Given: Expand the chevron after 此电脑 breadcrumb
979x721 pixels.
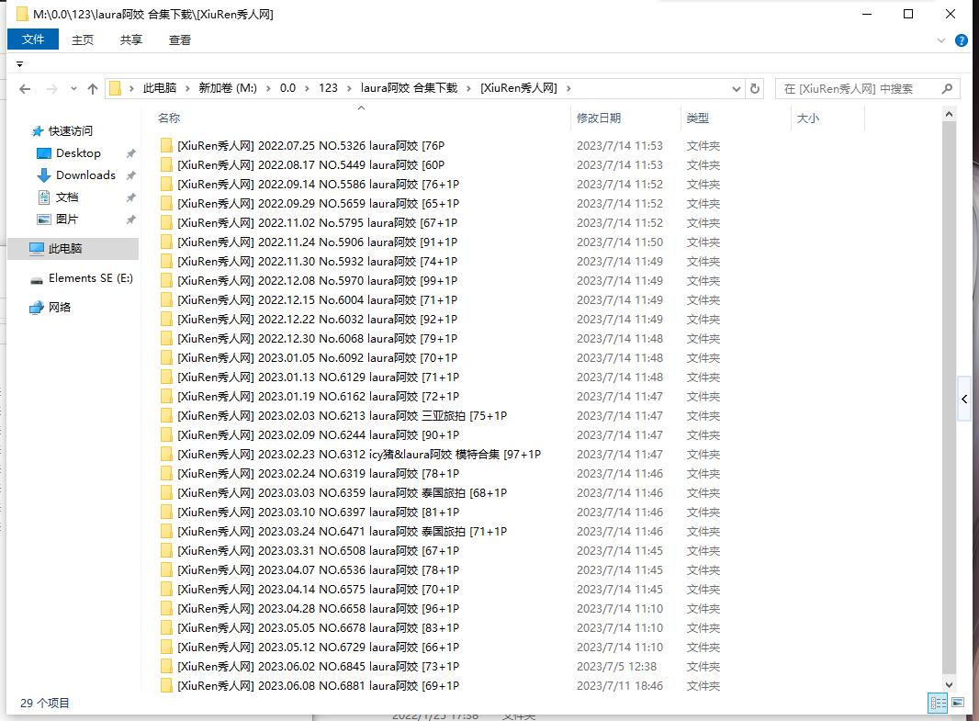Looking at the screenshot, I should click(x=186, y=89).
